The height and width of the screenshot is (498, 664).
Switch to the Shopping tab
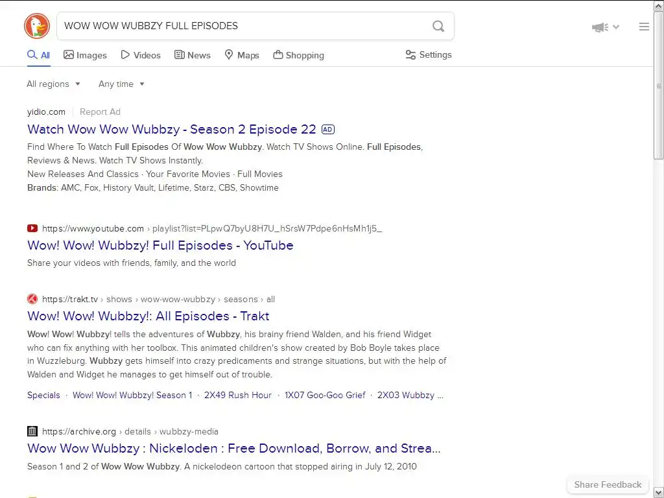tap(298, 55)
